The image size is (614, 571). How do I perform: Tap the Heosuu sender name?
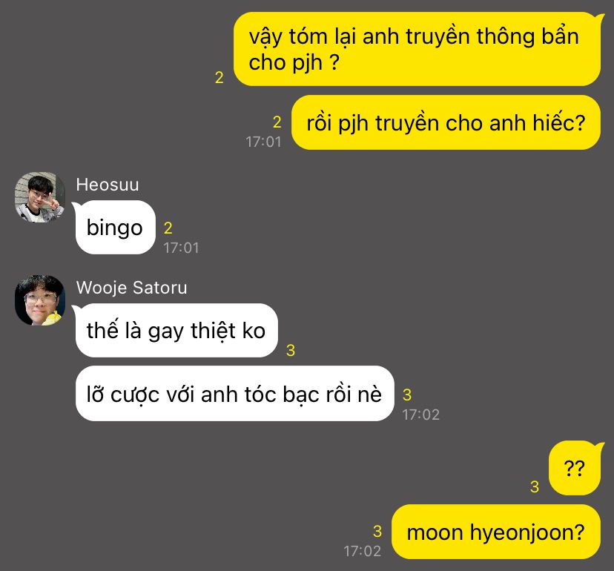tap(108, 185)
